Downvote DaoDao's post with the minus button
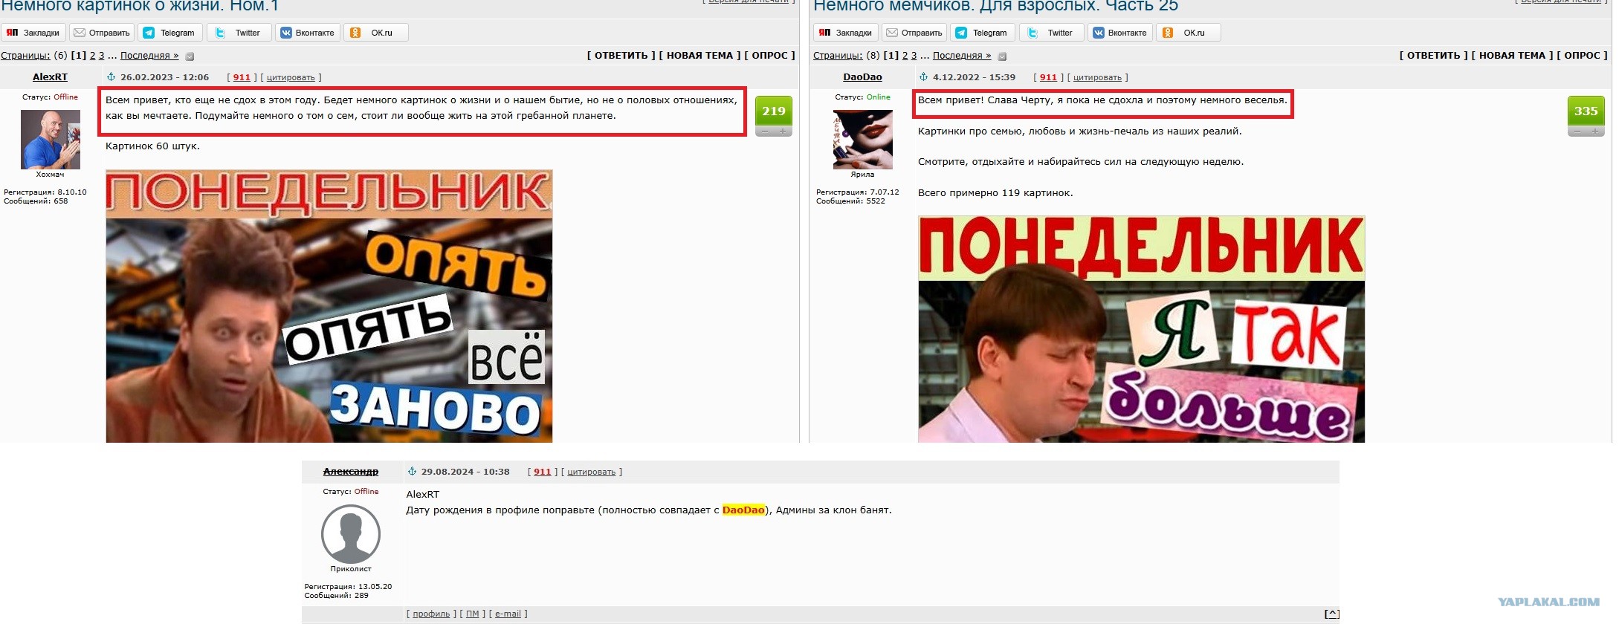 click(x=1577, y=131)
